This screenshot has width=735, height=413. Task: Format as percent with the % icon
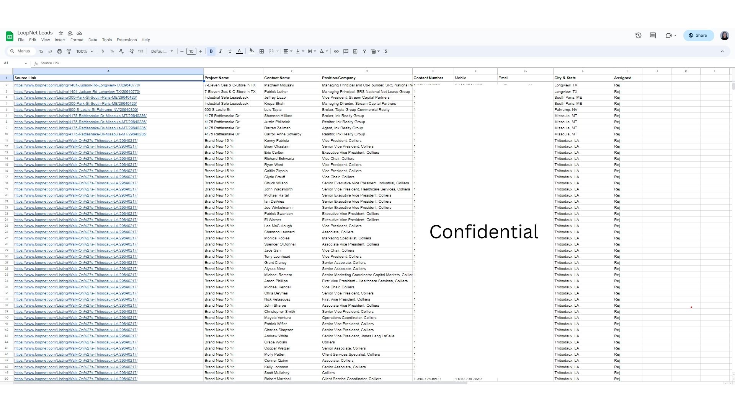(x=112, y=51)
